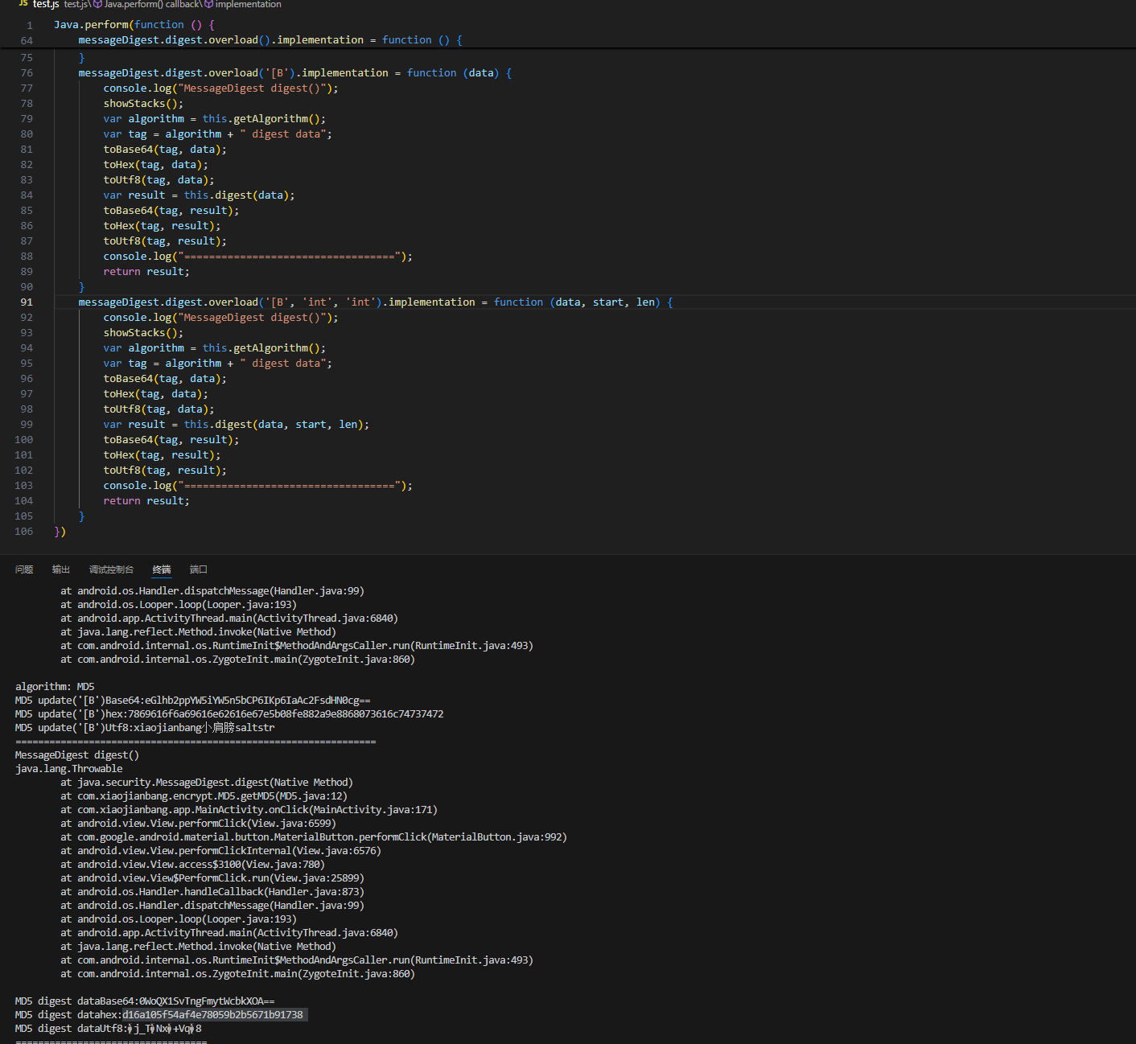Click line number 76 in the gutter
This screenshot has height=1044, width=1136.
pos(27,73)
